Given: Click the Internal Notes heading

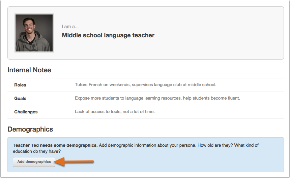Looking at the screenshot, I should tap(29, 70).
